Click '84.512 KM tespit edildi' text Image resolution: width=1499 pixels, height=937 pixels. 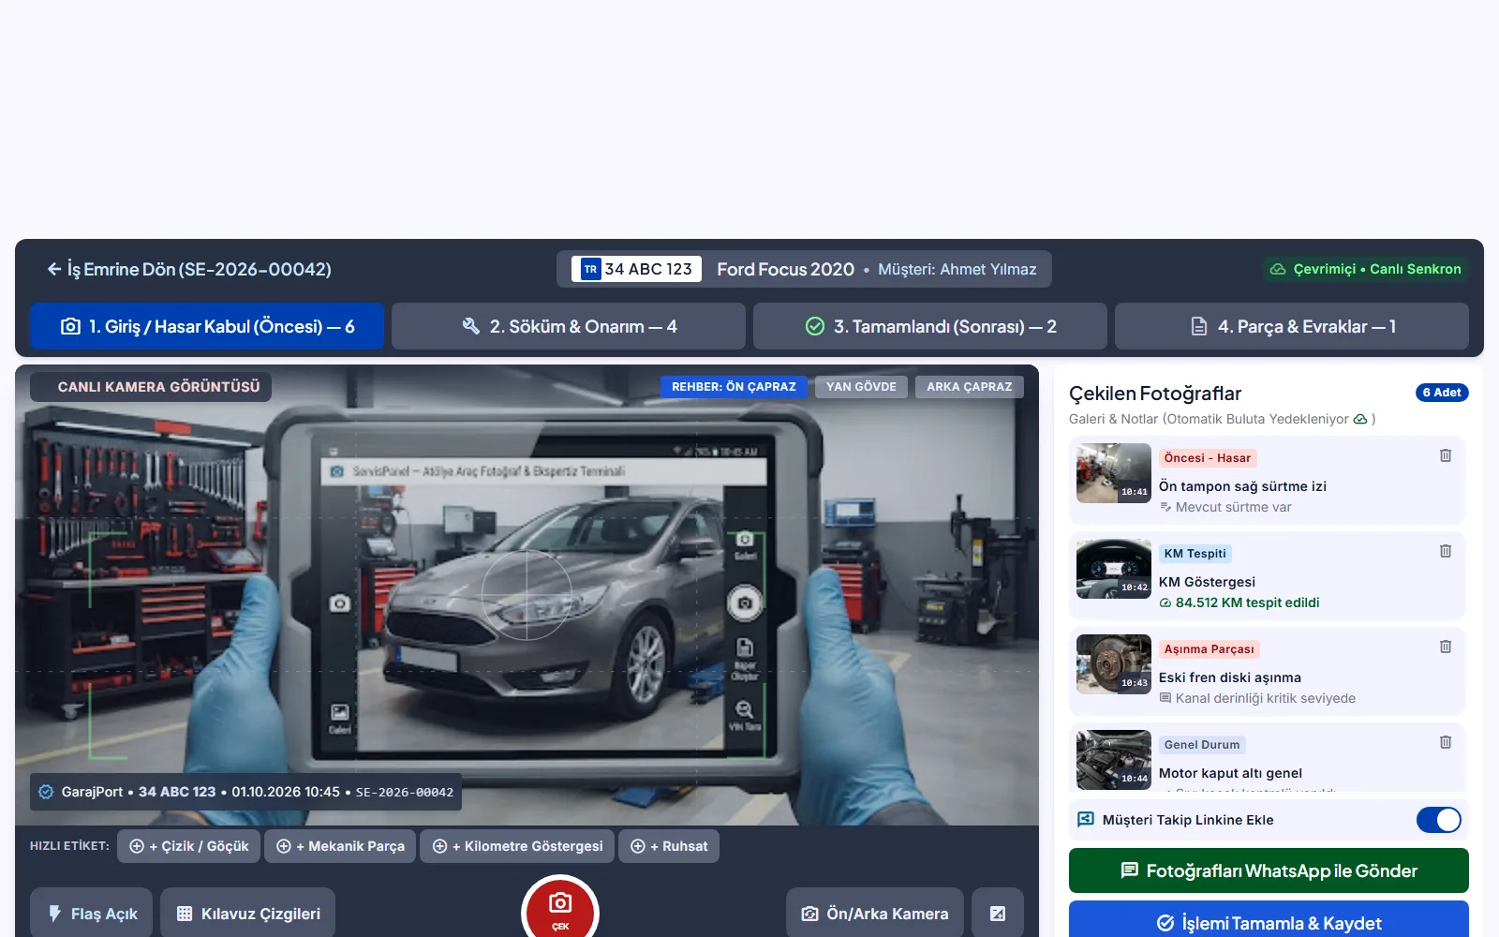[x=1247, y=602]
